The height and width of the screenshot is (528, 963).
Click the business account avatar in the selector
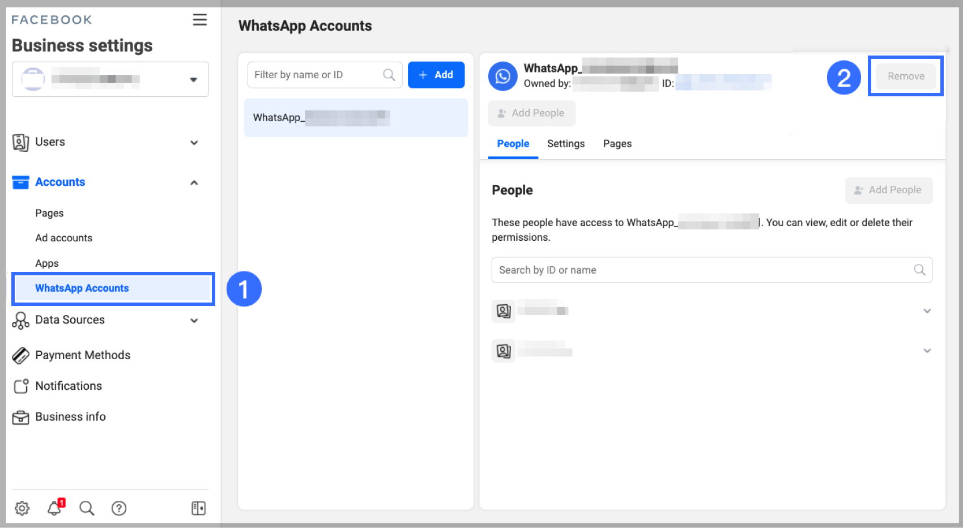[x=33, y=79]
